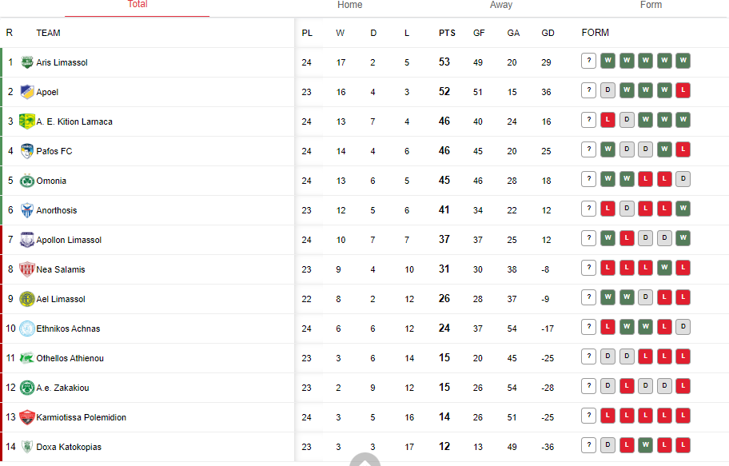Click the Apoel team logo
This screenshot has height=466, width=729.
(x=27, y=92)
